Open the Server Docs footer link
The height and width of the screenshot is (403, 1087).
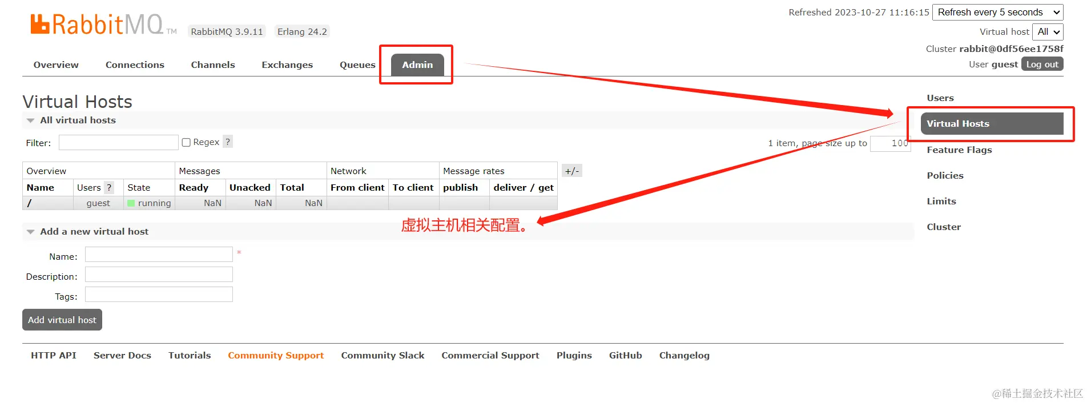click(x=122, y=355)
